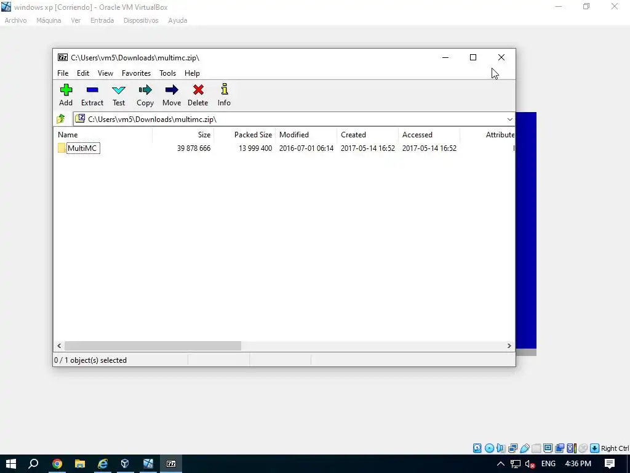Click VirtualBox mouse integration status icon
This screenshot has height=473, width=630.
pos(583,448)
